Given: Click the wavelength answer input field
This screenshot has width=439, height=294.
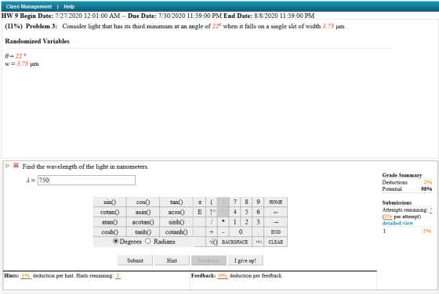Looking at the screenshot, I should (x=86, y=180).
